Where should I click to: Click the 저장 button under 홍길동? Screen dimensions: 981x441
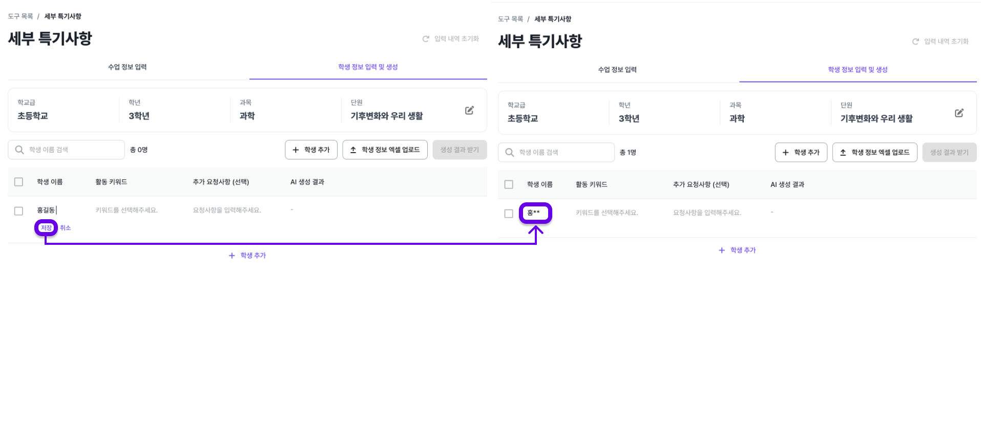46,227
